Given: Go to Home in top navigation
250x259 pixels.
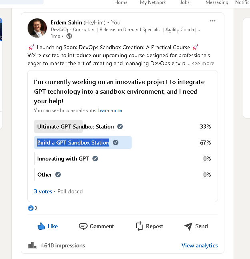Looking at the screenshot, I should pyautogui.click(x=121, y=2).
